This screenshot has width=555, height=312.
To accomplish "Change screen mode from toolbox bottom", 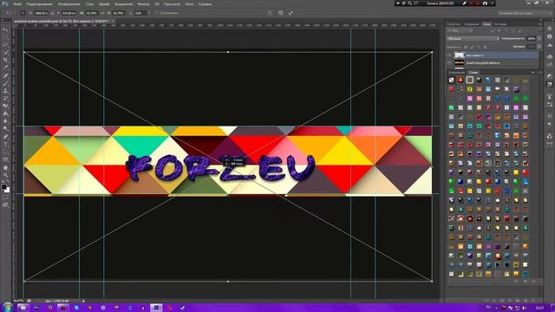I will [x=5, y=205].
